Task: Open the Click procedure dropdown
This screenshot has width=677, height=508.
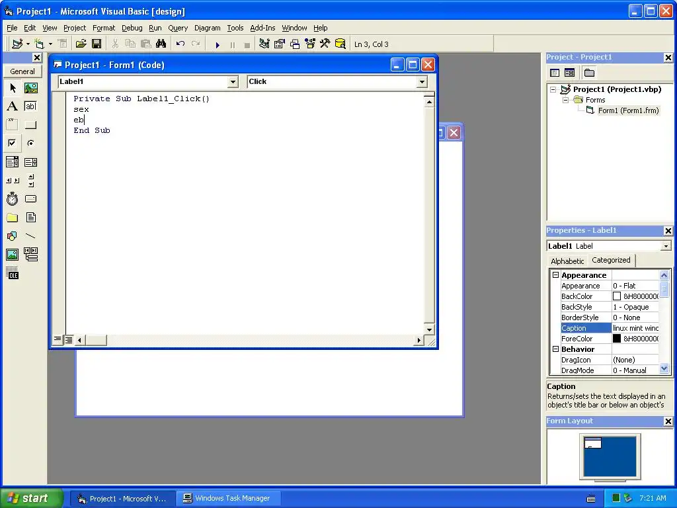Action: [x=422, y=81]
